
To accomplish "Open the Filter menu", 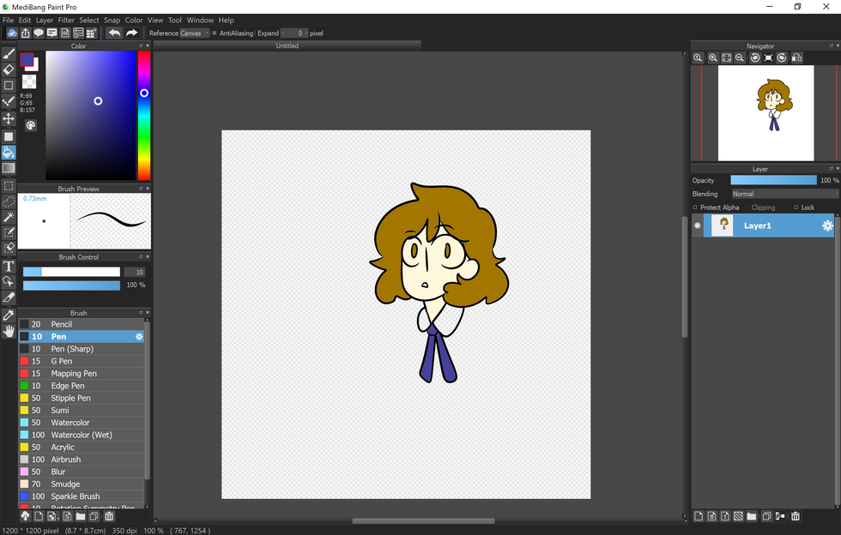I will [66, 20].
